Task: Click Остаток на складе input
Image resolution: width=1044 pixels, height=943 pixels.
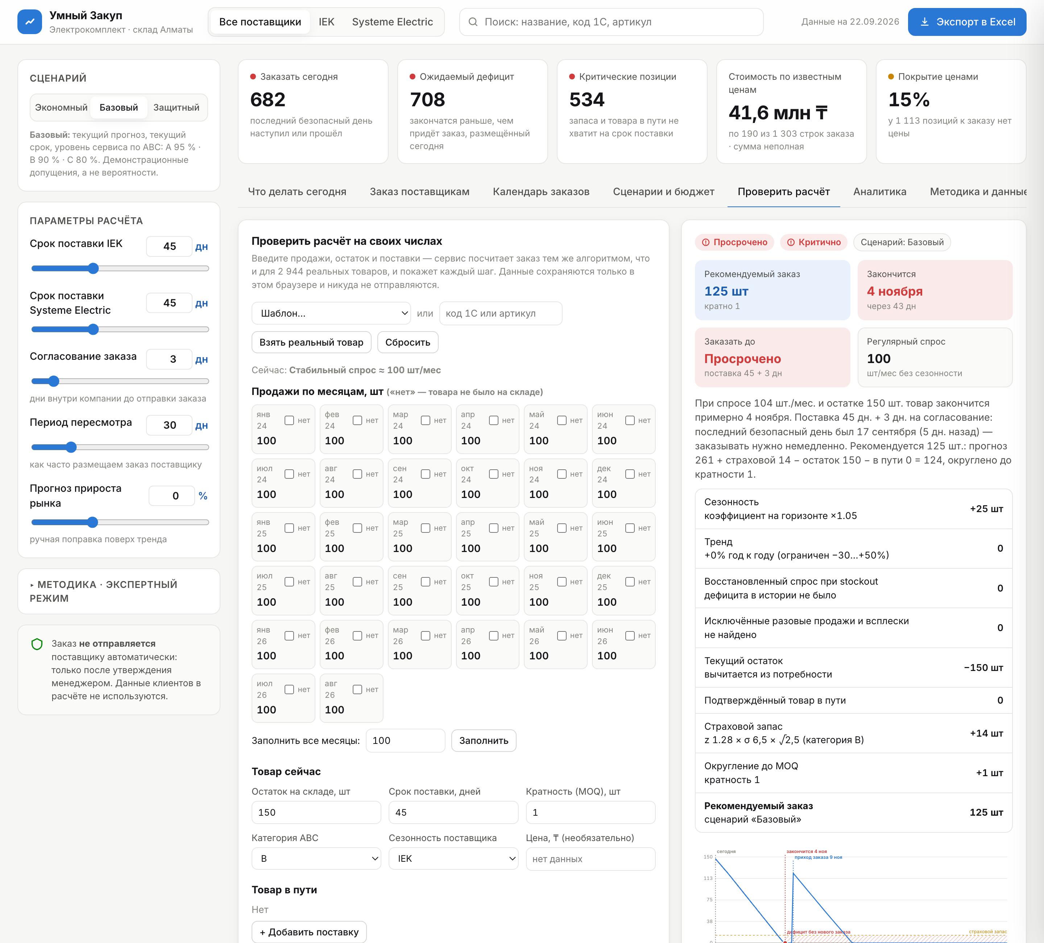Action: click(316, 812)
